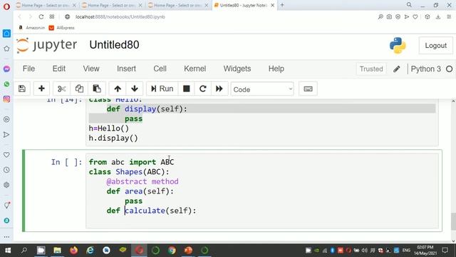Open the Widgets menu
Screen dimensions: 456x257
click(x=237, y=69)
